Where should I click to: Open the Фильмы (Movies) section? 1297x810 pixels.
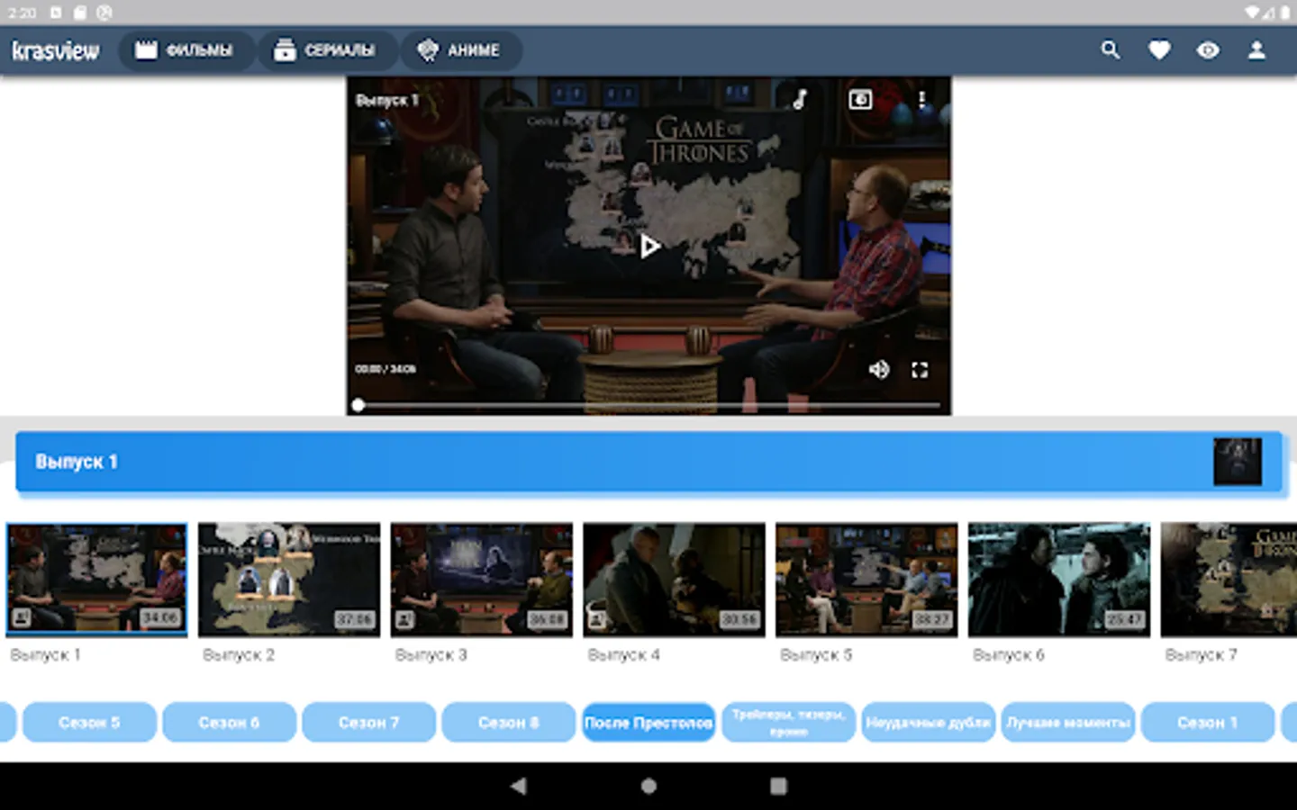(x=186, y=50)
